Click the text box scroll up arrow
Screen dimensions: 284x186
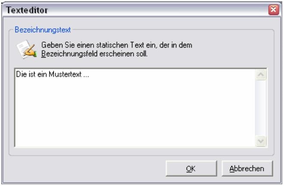coord(260,74)
